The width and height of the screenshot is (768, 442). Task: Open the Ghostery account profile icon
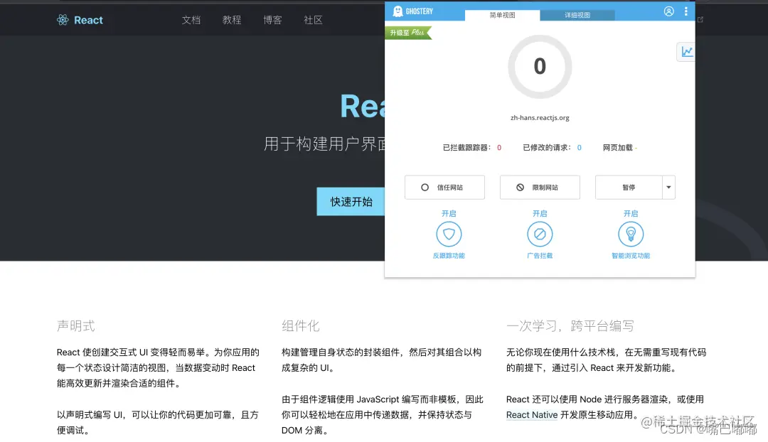[668, 11]
